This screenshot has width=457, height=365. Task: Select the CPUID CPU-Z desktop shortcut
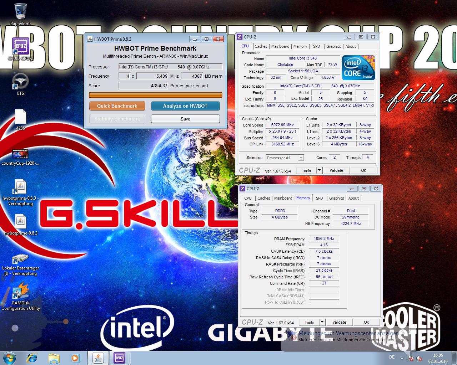click(20, 46)
